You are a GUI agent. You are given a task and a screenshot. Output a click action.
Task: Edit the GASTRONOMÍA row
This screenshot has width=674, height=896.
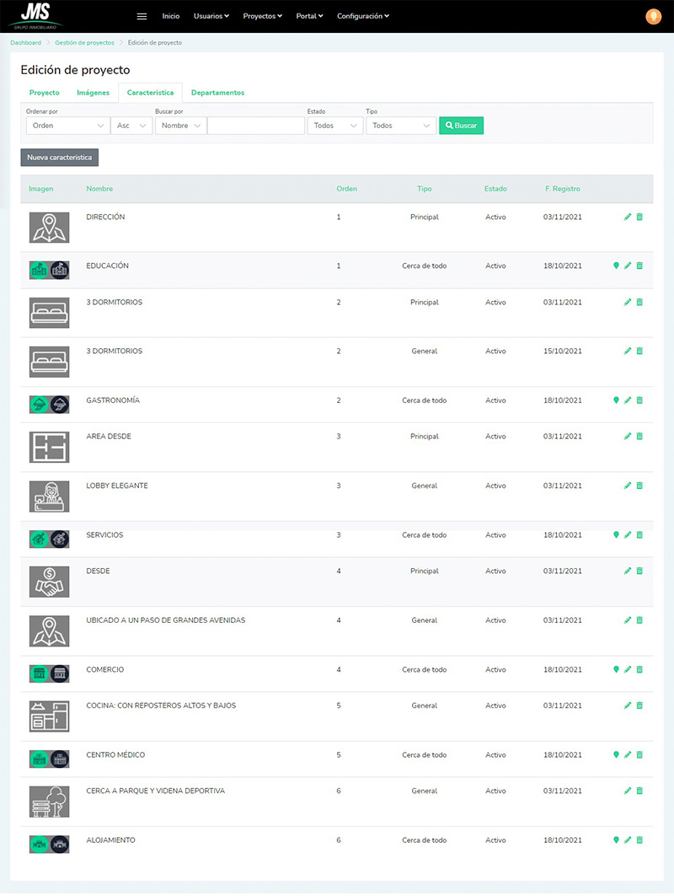[628, 400]
